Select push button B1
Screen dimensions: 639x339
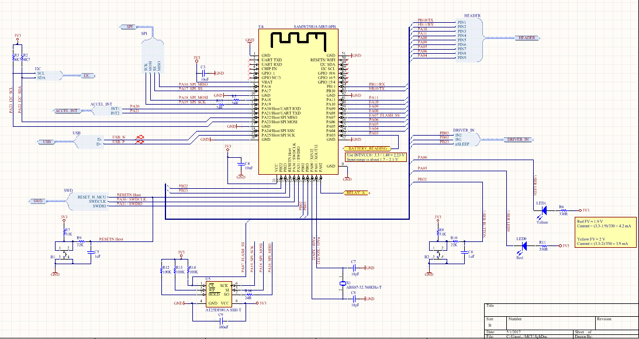[64, 255]
